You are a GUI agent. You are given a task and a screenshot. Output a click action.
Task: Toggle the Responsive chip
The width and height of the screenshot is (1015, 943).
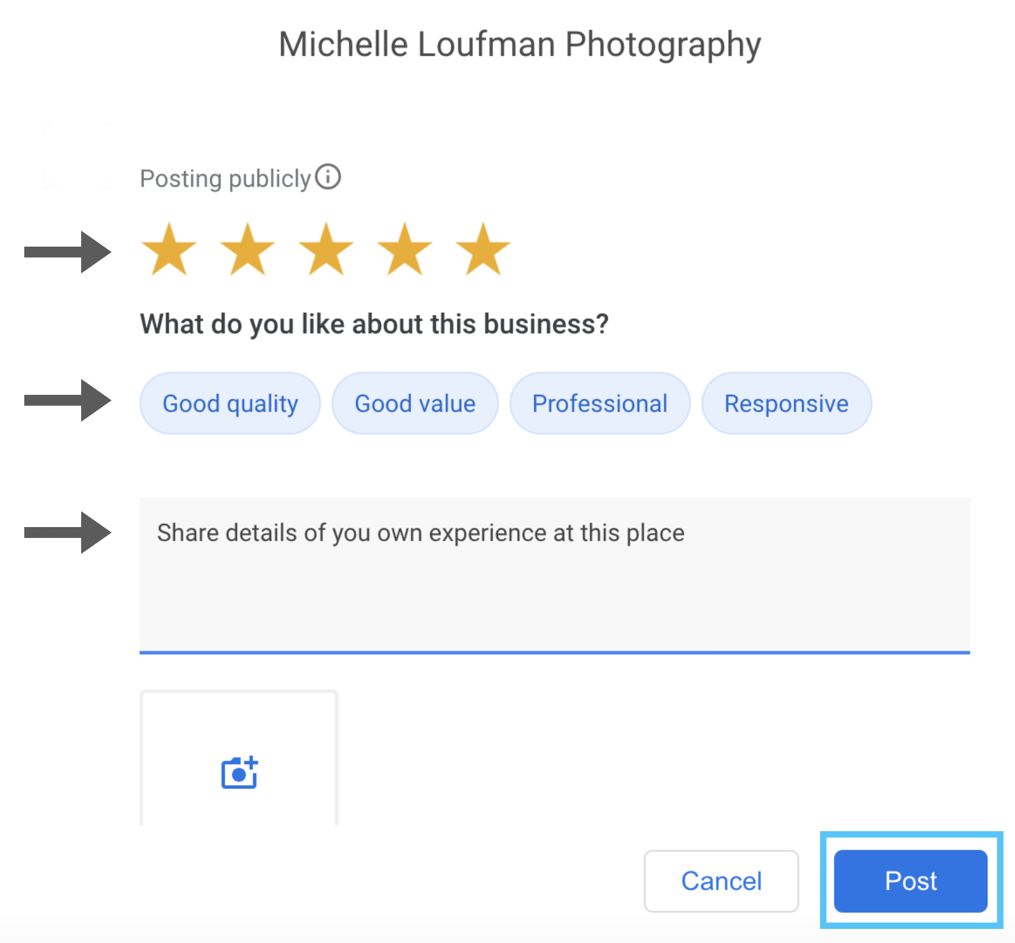[x=786, y=403]
